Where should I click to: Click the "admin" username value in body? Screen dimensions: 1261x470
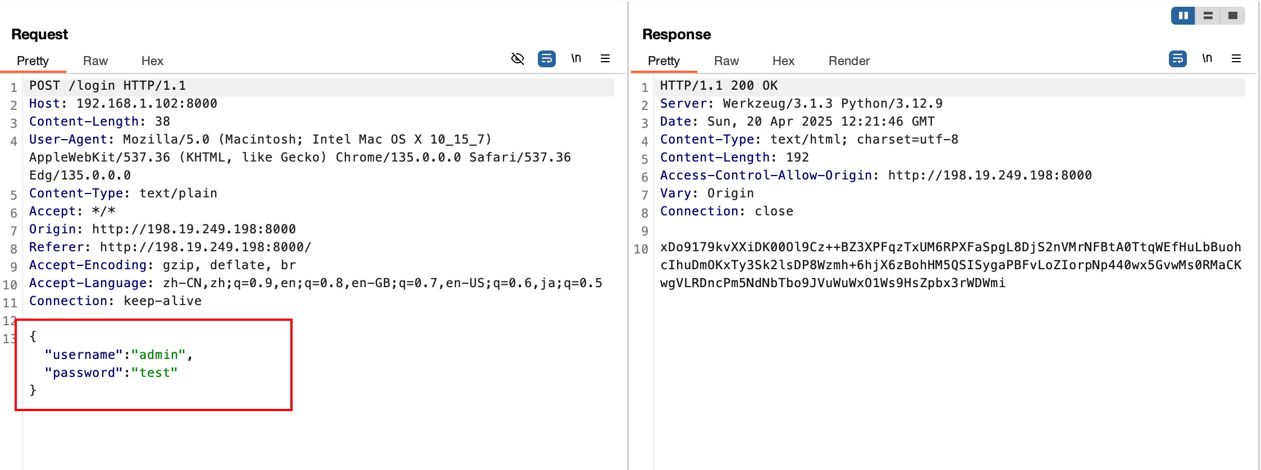pyautogui.click(x=158, y=354)
